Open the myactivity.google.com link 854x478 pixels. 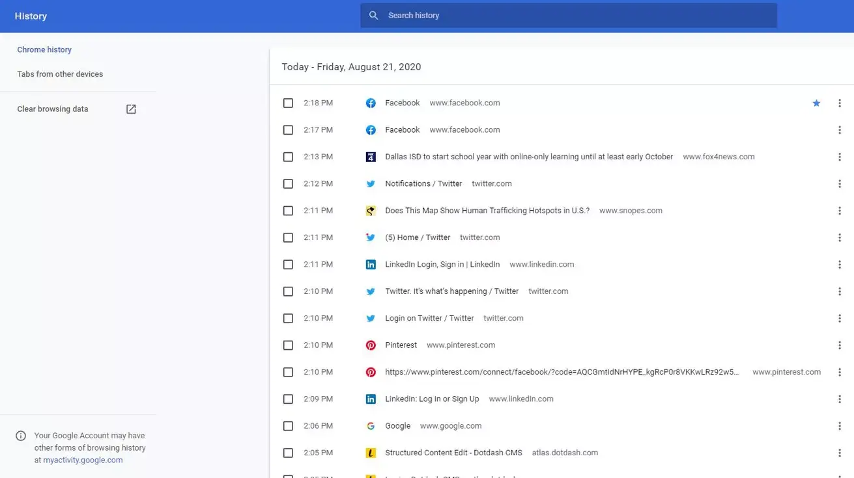[x=83, y=460]
